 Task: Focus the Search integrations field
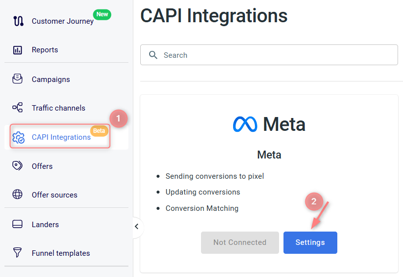pos(269,55)
